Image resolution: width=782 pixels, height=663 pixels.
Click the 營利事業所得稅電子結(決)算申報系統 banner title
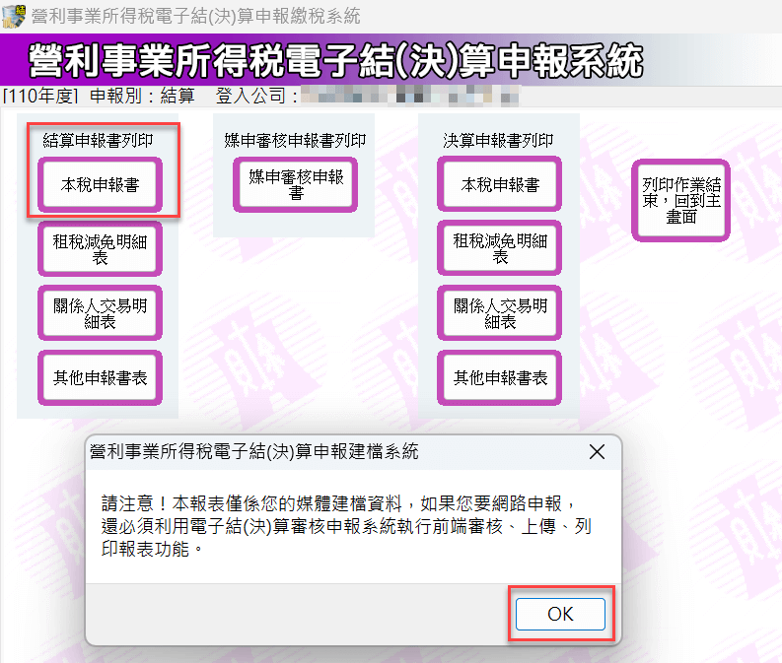pos(335,61)
